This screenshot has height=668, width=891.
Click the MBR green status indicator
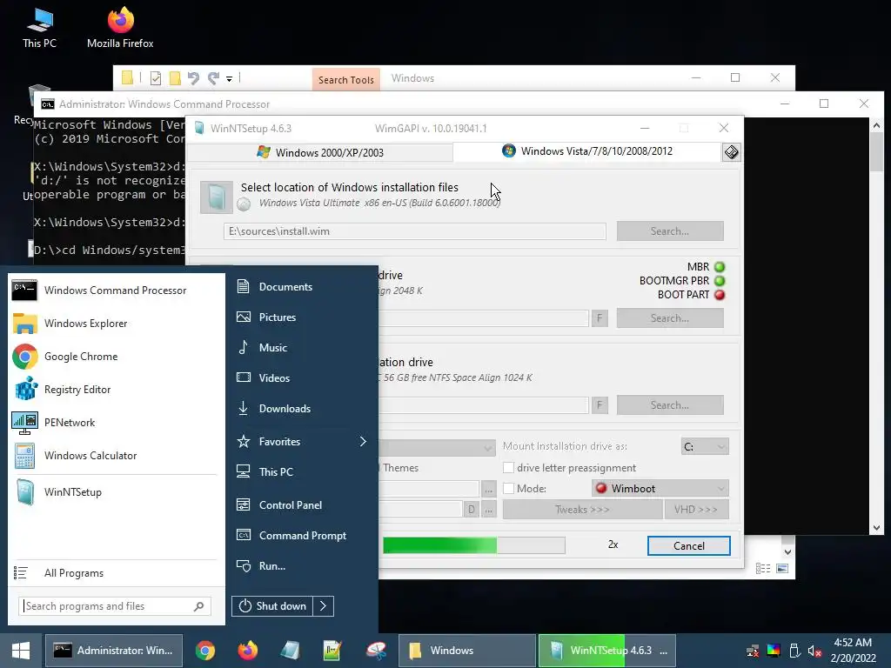click(x=720, y=267)
